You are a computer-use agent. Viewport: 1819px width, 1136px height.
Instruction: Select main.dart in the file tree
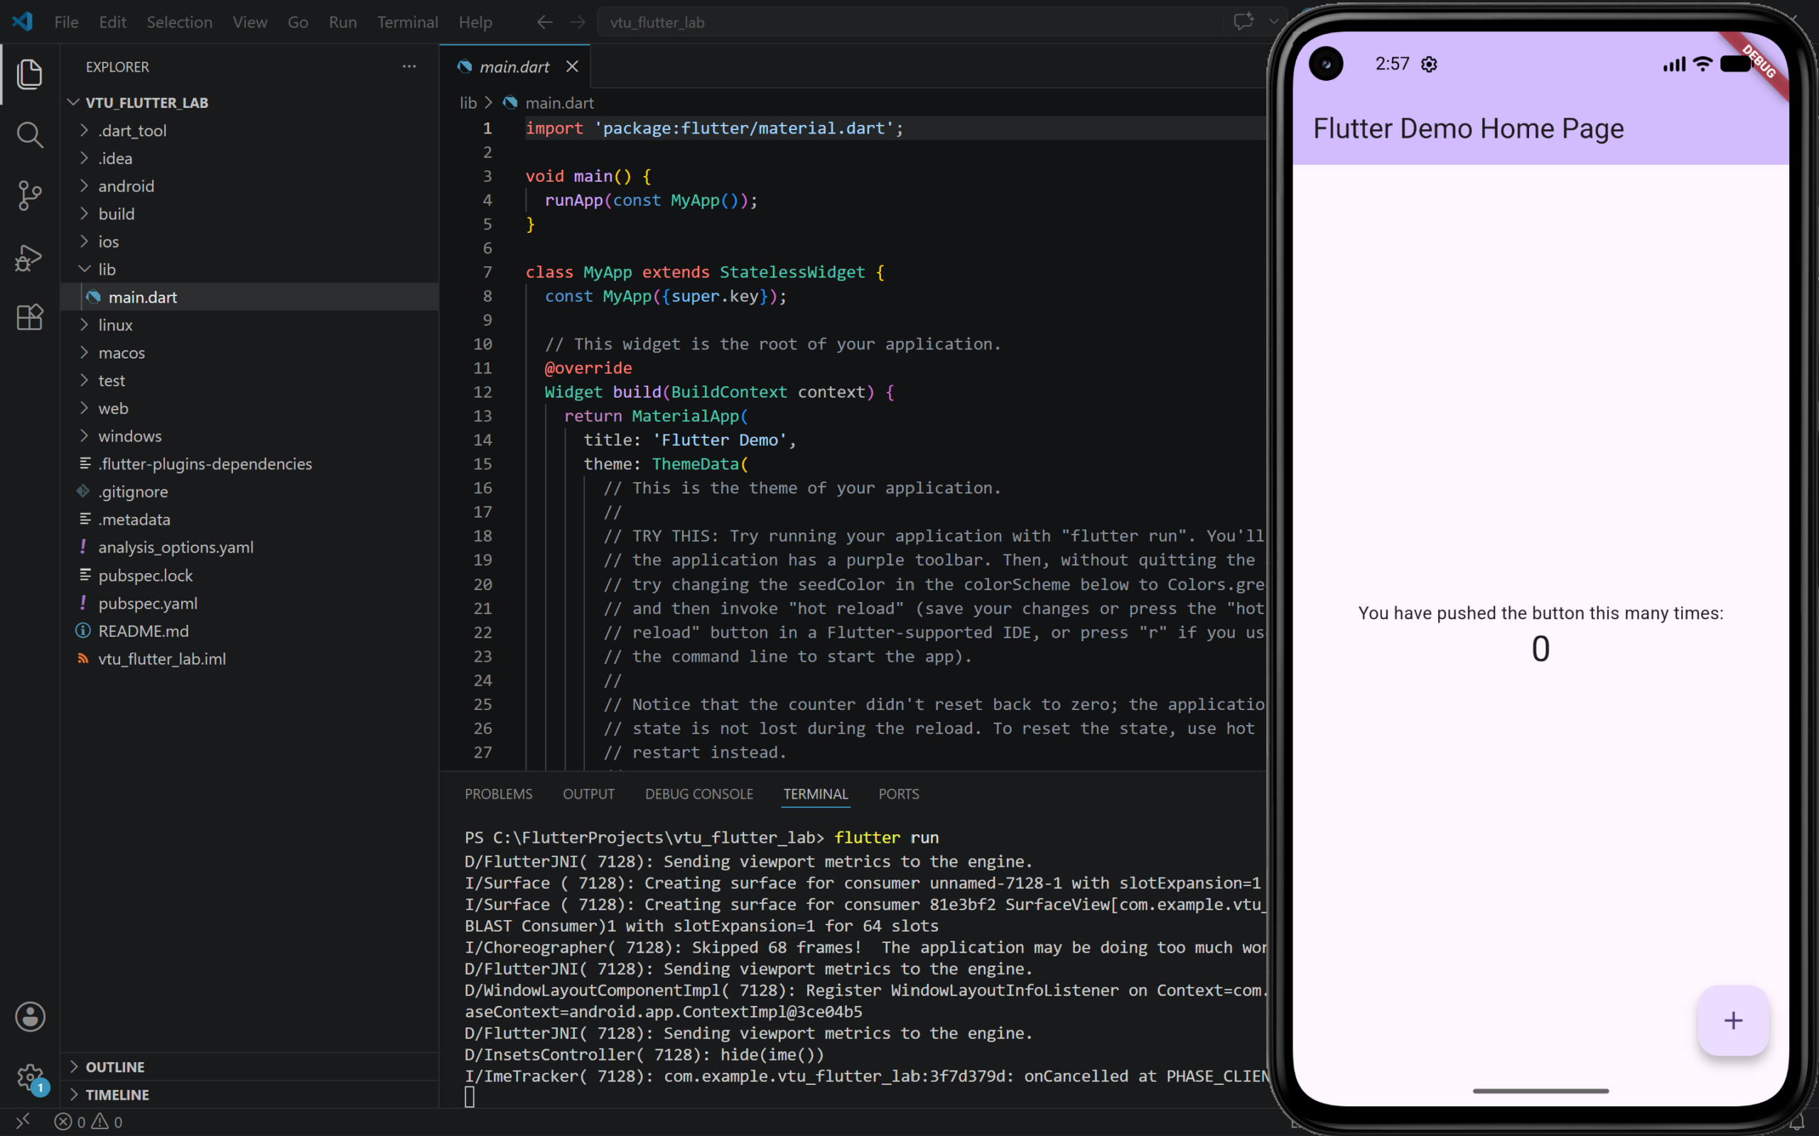(249, 297)
